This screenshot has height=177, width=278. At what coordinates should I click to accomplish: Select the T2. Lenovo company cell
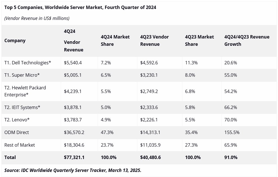pyautogui.click(x=17, y=120)
